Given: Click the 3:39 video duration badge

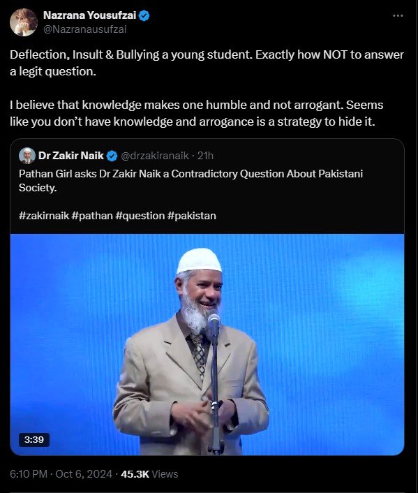Looking at the screenshot, I should click(34, 439).
